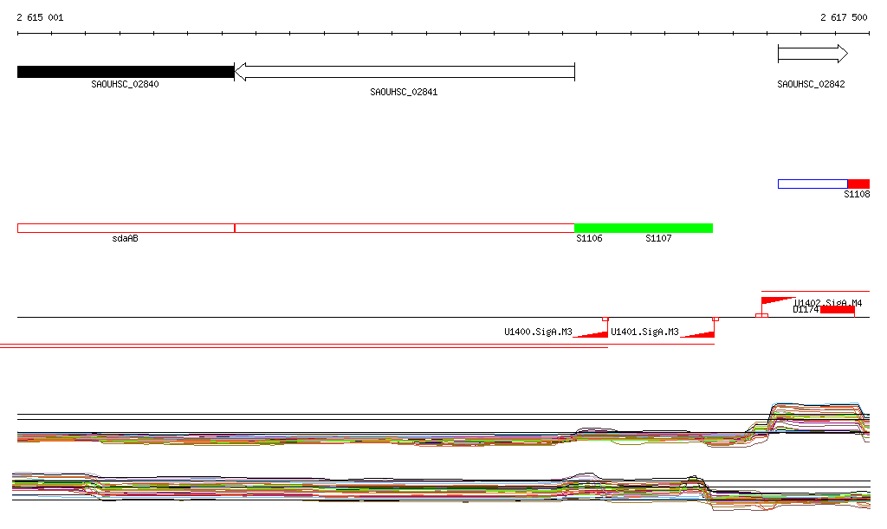Image resolution: width=887 pixels, height=529 pixels.
Task: Click the SAOUHSC_02841 leftward gene arrow
Action: (405, 72)
